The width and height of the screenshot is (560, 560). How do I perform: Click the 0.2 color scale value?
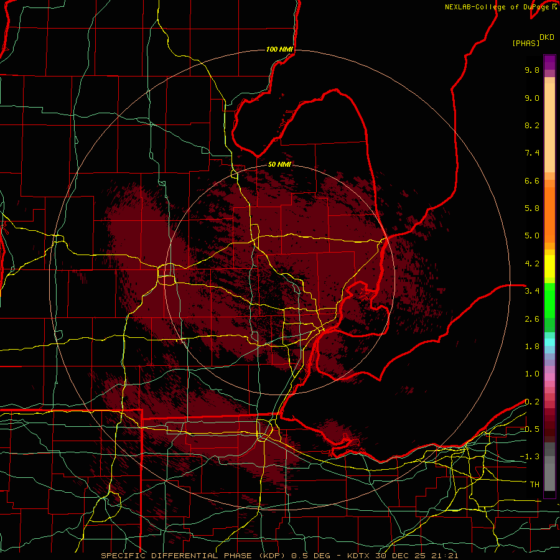532,402
